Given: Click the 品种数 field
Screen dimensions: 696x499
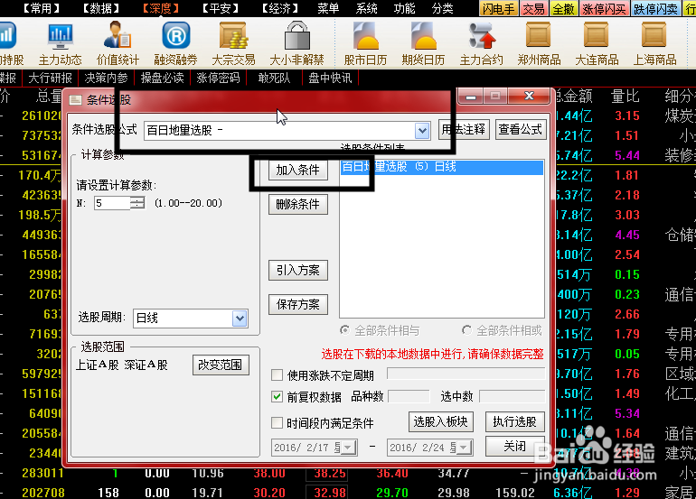Looking at the screenshot, I should pos(409,397).
